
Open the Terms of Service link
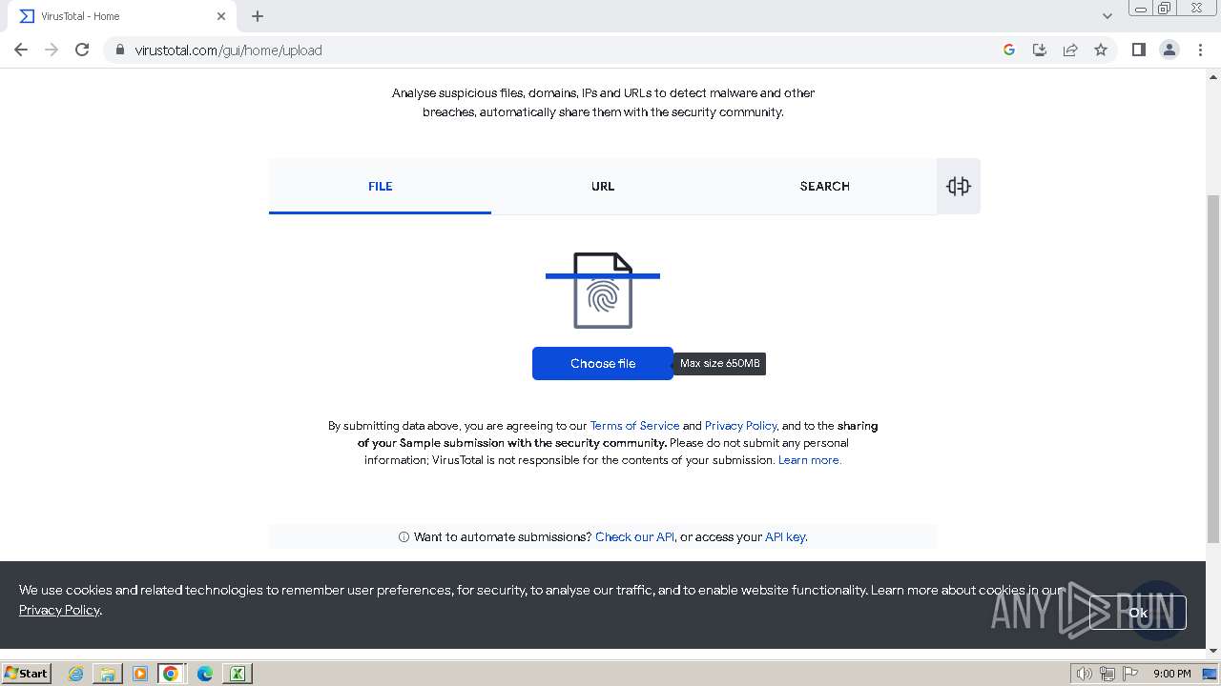click(x=634, y=426)
